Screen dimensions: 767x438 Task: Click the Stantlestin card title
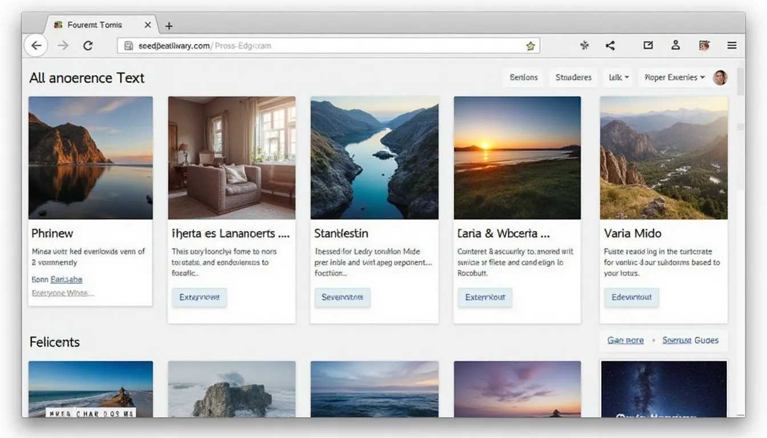point(341,233)
